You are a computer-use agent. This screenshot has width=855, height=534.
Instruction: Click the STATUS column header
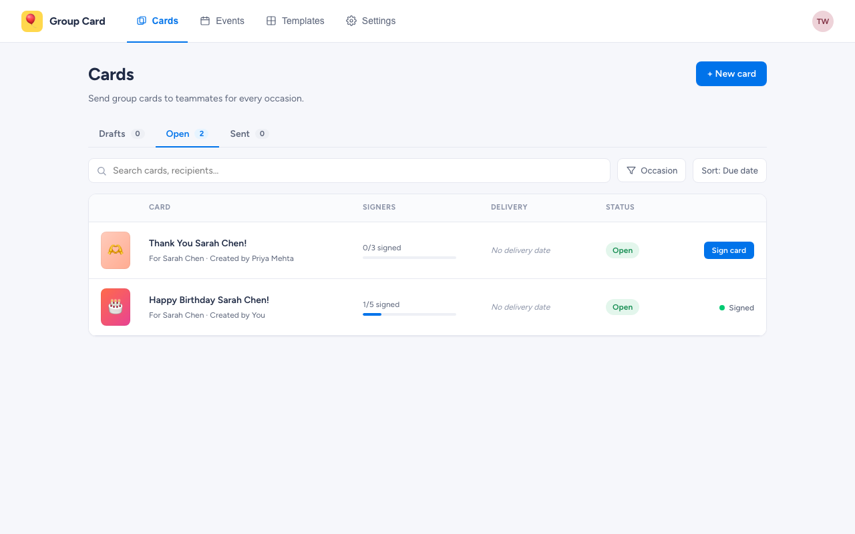620,207
